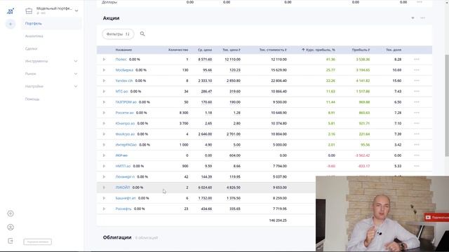Click Yandex clA current value 22 806.40

pyautogui.click(x=279, y=80)
